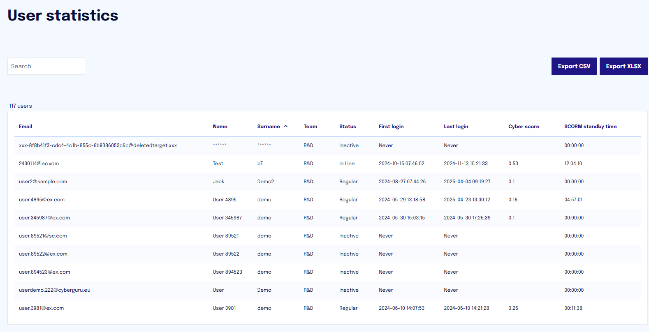Click first login 2024-10-15 07:46:52
This screenshot has height=332, width=649.
coord(402,164)
